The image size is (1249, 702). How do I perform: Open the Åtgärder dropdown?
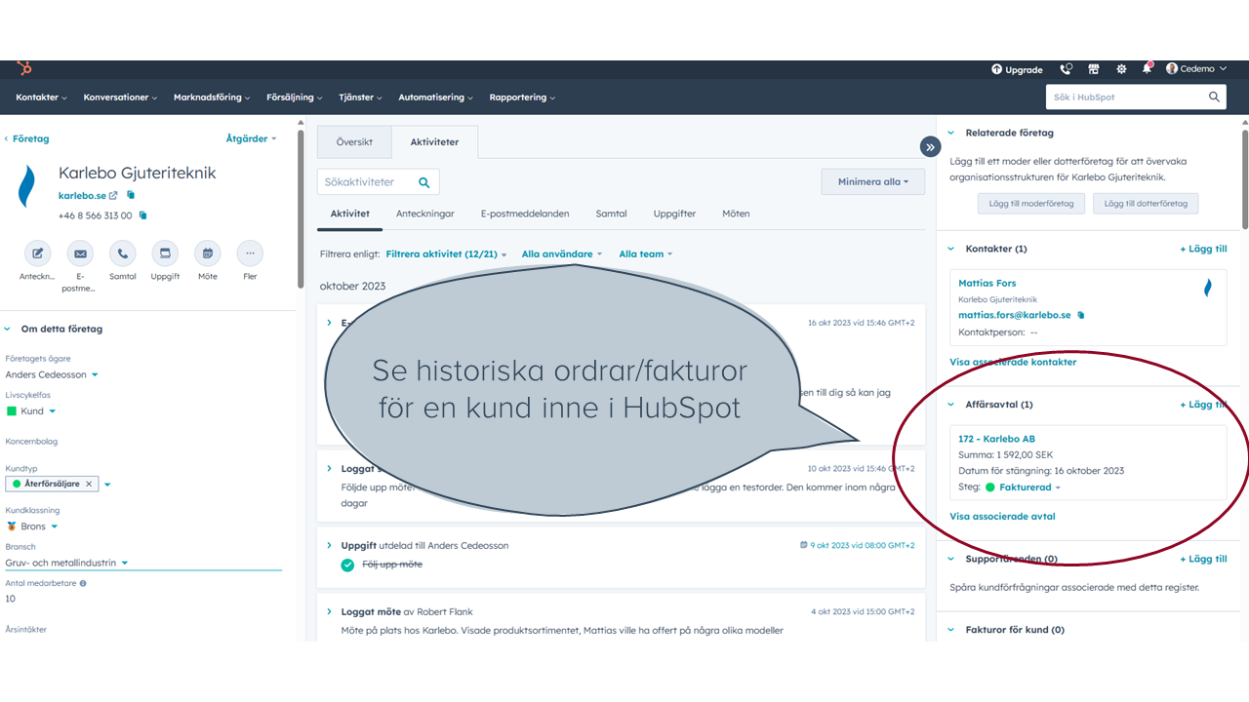[x=251, y=138]
